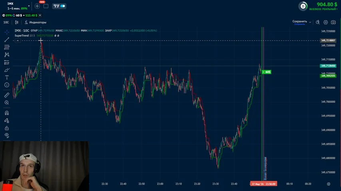
Task: Click the quick search icon near Save
Action: pyautogui.click(x=318, y=22)
